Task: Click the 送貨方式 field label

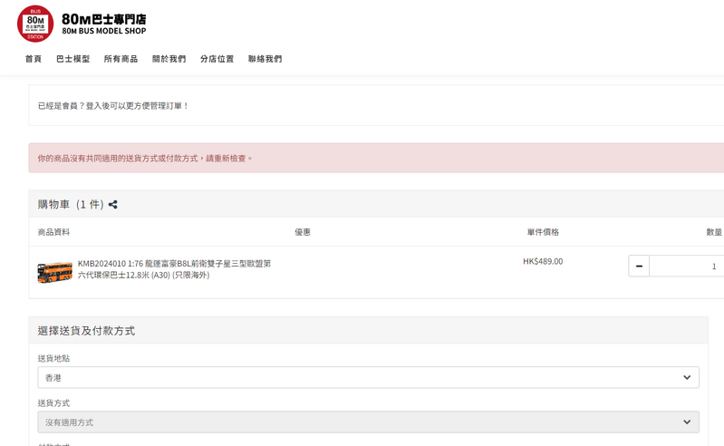Action: point(54,403)
